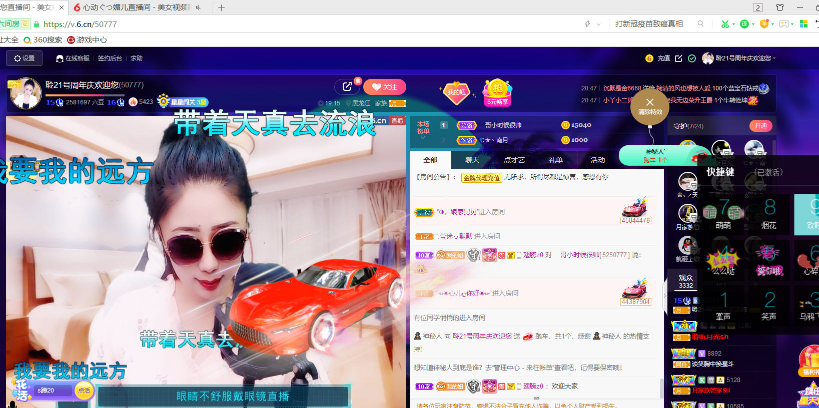Screen dimensions: 819x408
Task: Select the 全部 chat tab
Action: point(430,160)
